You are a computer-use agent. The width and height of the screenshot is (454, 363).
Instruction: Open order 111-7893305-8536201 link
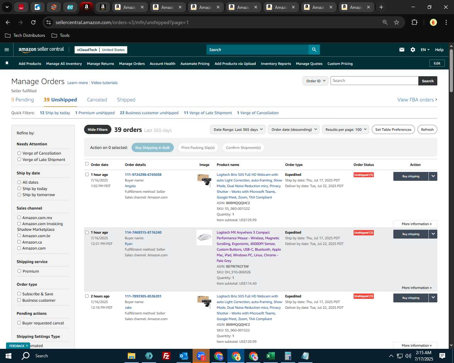coord(143,296)
